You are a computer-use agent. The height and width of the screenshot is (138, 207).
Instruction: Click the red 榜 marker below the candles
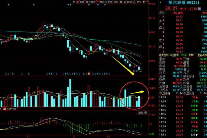pos(89,73)
